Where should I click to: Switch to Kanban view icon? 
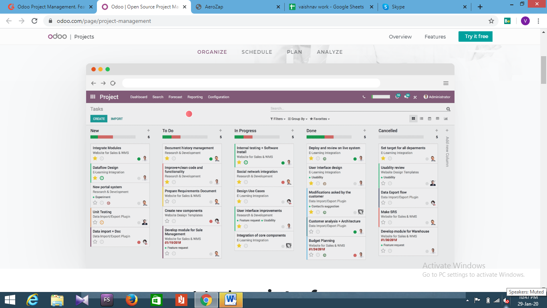(x=413, y=119)
